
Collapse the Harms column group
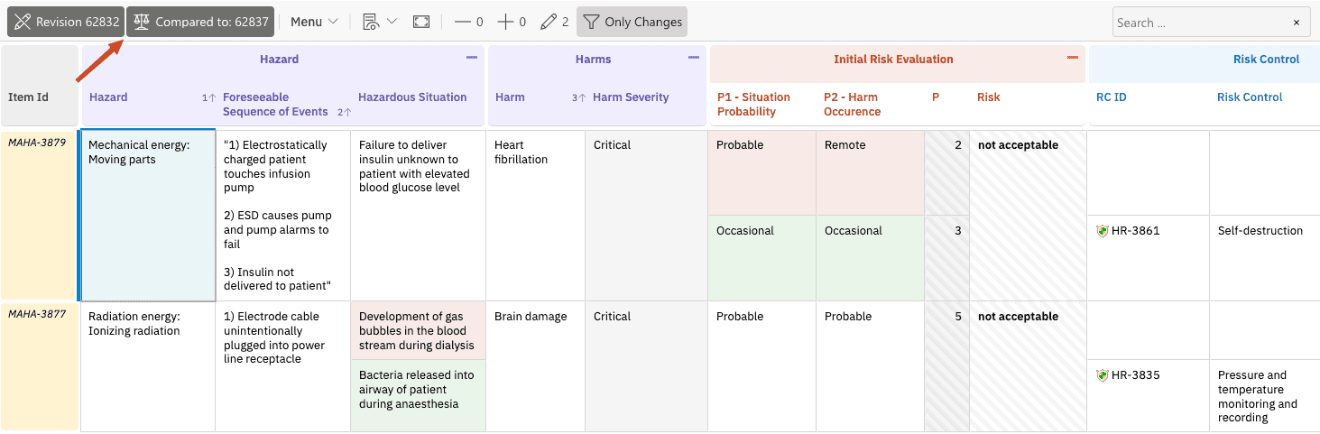[x=694, y=58]
